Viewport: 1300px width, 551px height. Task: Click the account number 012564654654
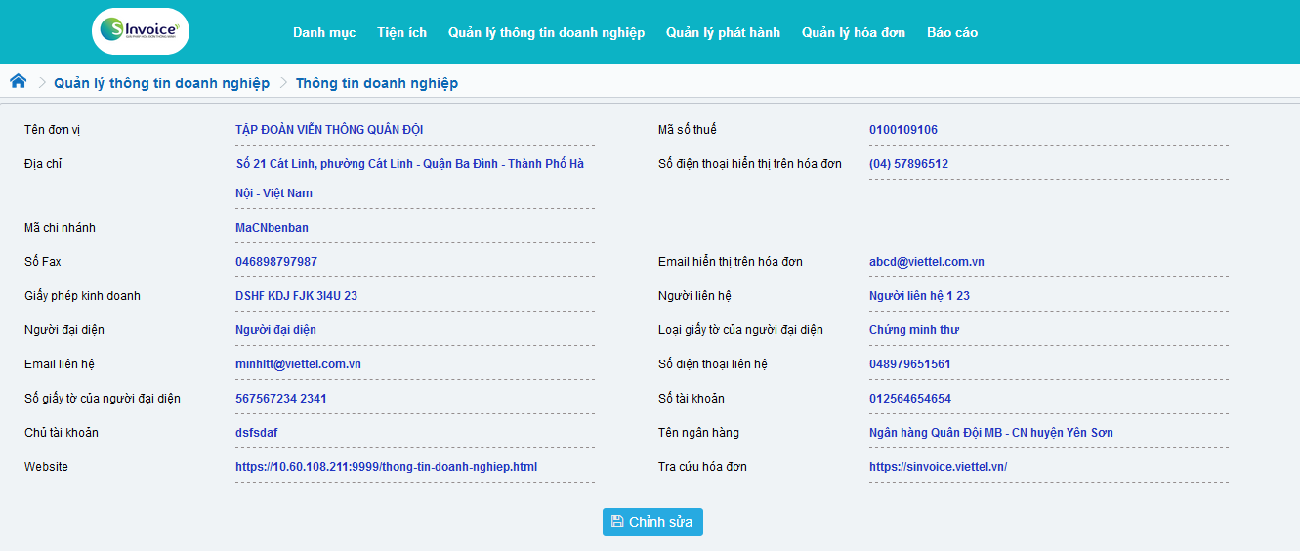[x=909, y=399]
